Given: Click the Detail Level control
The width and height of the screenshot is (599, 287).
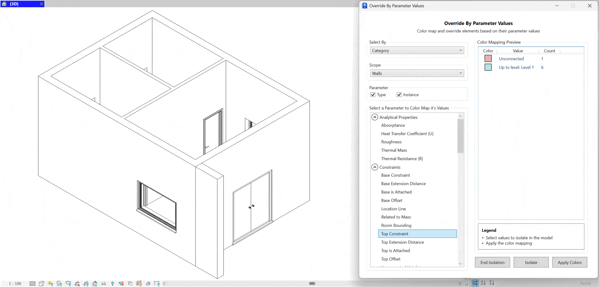Looking at the screenshot, I should 32,283.
